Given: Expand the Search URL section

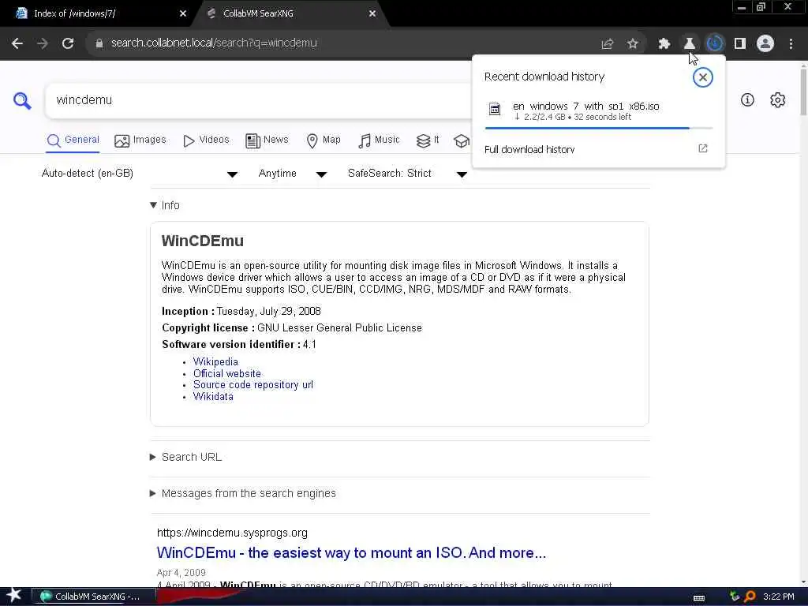Looking at the screenshot, I should pyautogui.click(x=185, y=457).
